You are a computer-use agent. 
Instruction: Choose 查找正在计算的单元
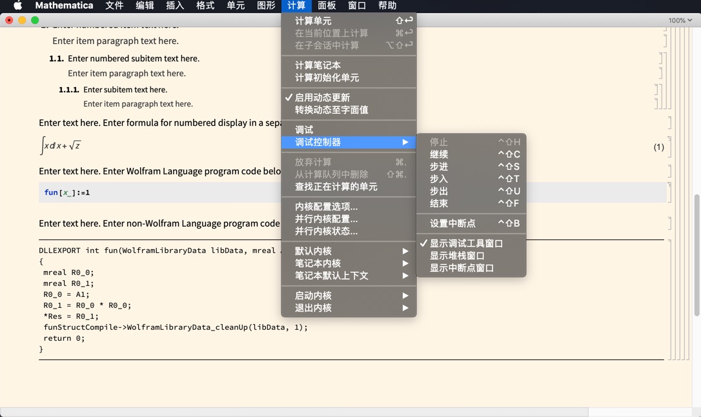[349, 187]
